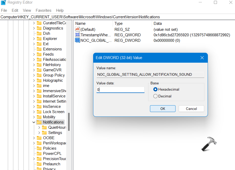Select the Hexadecimal base option
The width and height of the screenshot is (235, 170).
156,89
